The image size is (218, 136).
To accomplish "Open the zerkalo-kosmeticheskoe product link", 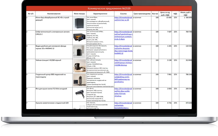I will [123, 105].
